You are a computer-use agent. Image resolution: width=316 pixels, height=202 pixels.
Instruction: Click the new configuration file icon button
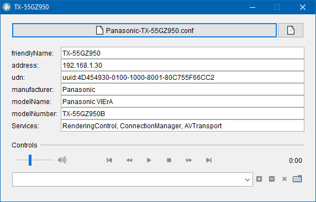coord(291,30)
